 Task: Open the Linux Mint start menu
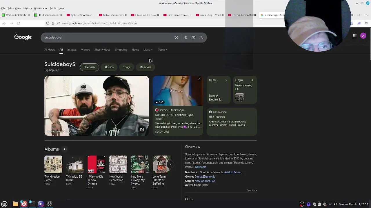pos(4,204)
